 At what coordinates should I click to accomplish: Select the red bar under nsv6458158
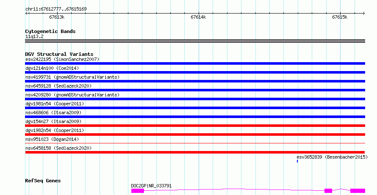pyautogui.click(x=195, y=152)
